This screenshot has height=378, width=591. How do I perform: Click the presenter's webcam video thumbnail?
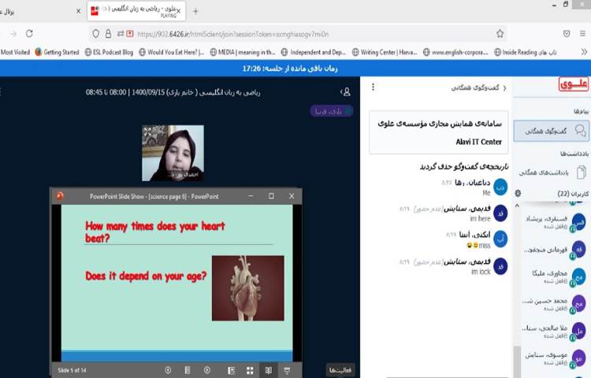(167, 153)
